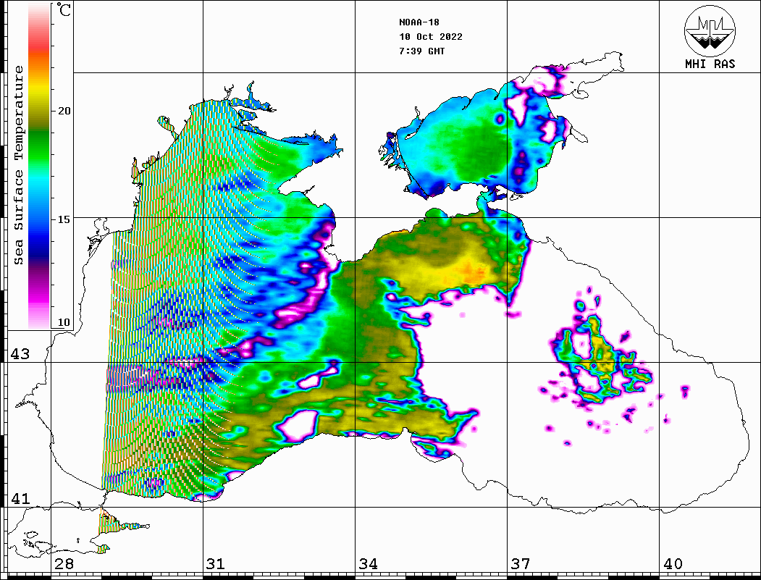The image size is (761, 580).
Task: Click latitude label 43
Action: tap(20, 354)
